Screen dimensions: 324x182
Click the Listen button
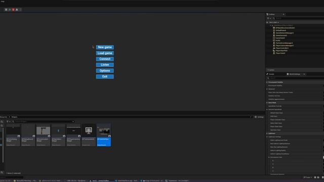pyautogui.click(x=105, y=65)
